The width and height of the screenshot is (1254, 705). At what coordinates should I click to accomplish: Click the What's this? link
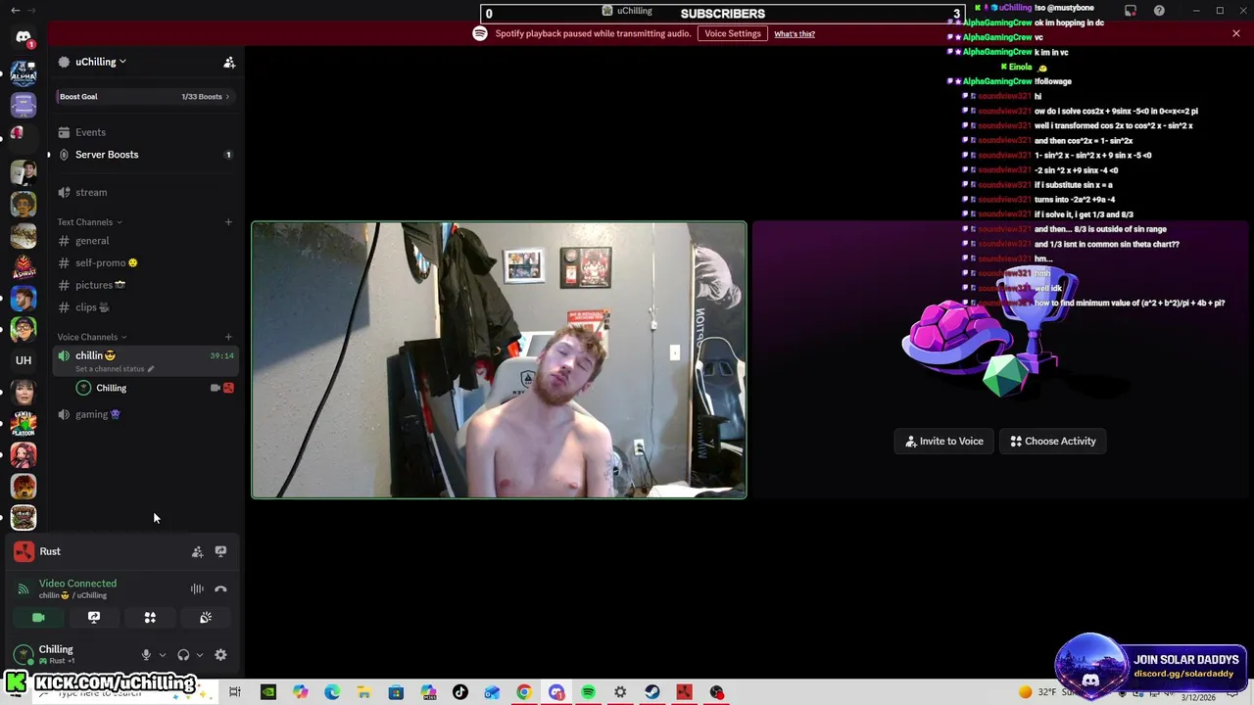pyautogui.click(x=795, y=34)
